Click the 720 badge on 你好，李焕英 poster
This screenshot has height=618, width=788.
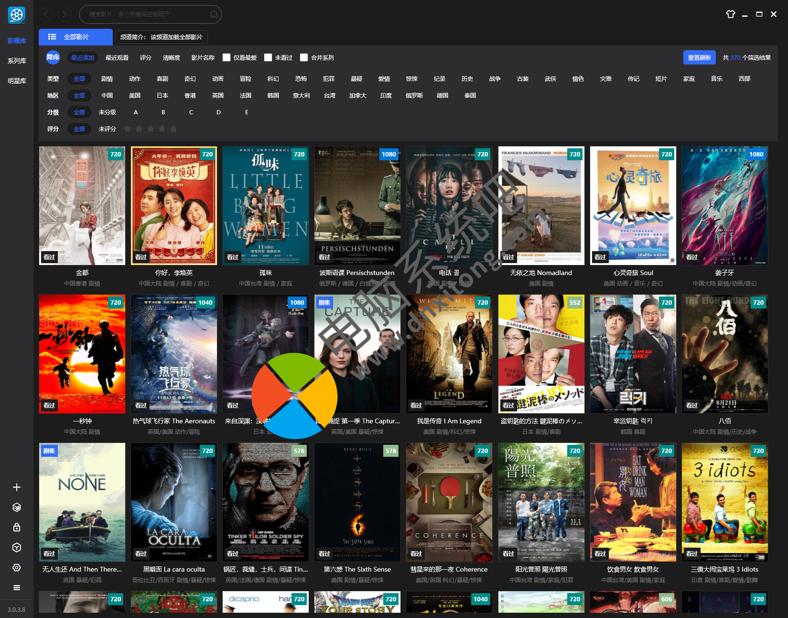point(207,154)
